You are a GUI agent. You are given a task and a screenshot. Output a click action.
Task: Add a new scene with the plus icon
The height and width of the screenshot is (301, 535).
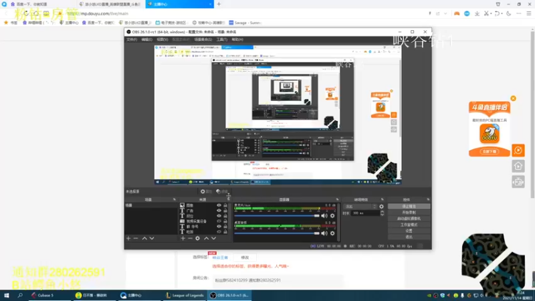[128, 238]
